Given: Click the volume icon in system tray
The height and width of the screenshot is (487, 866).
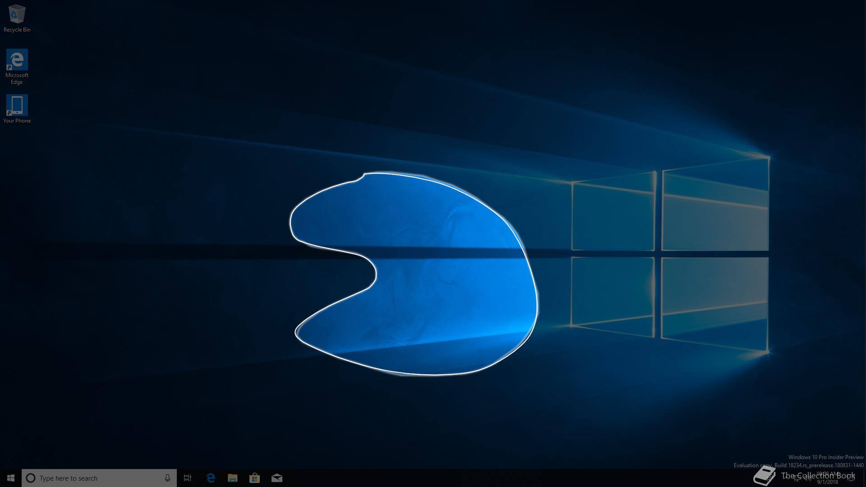Looking at the screenshot, I should pos(808,478).
